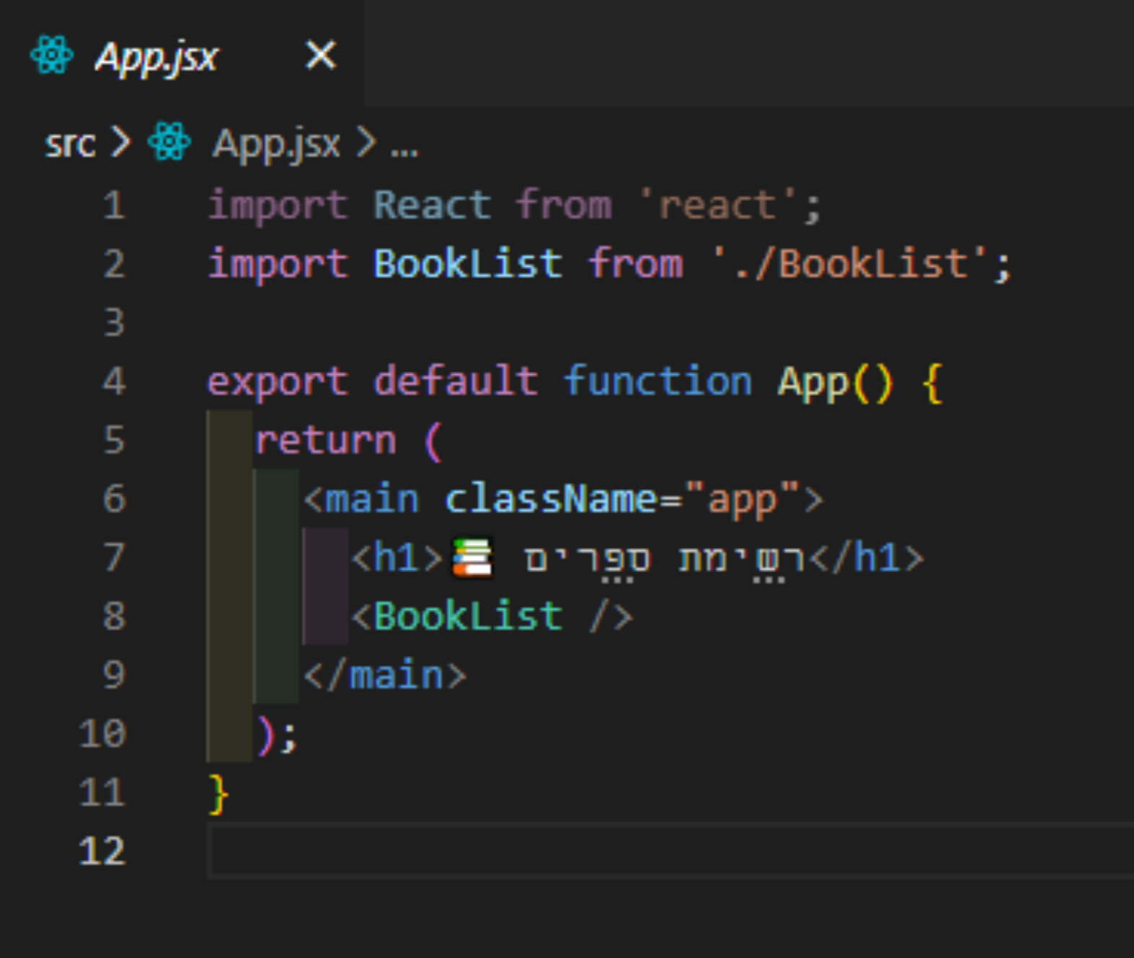Click the './BookList' path string
Viewport: 1134px width, 958px height.
pyautogui.click(x=849, y=264)
